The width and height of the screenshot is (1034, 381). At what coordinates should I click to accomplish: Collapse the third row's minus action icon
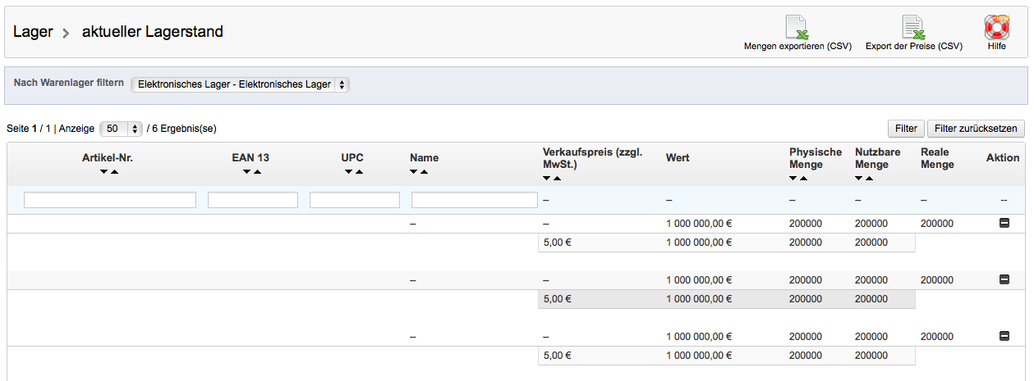(x=1004, y=336)
